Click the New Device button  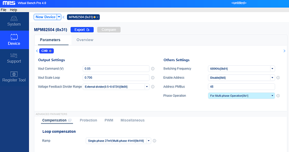click(x=46, y=17)
